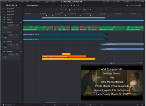Select the A6 Scratch VO track name

pos(10,52)
